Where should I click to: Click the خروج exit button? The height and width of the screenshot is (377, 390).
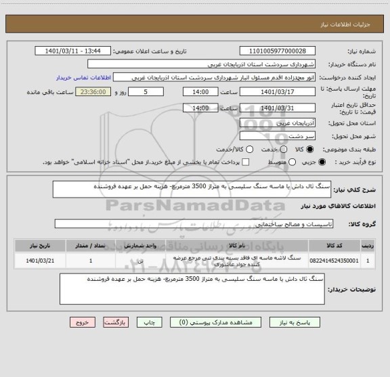(x=83, y=322)
